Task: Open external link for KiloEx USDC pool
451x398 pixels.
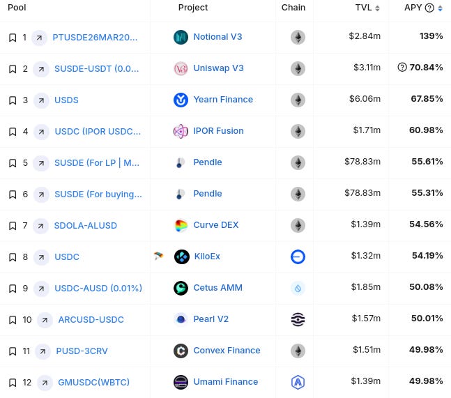Action: pyautogui.click(x=41, y=257)
